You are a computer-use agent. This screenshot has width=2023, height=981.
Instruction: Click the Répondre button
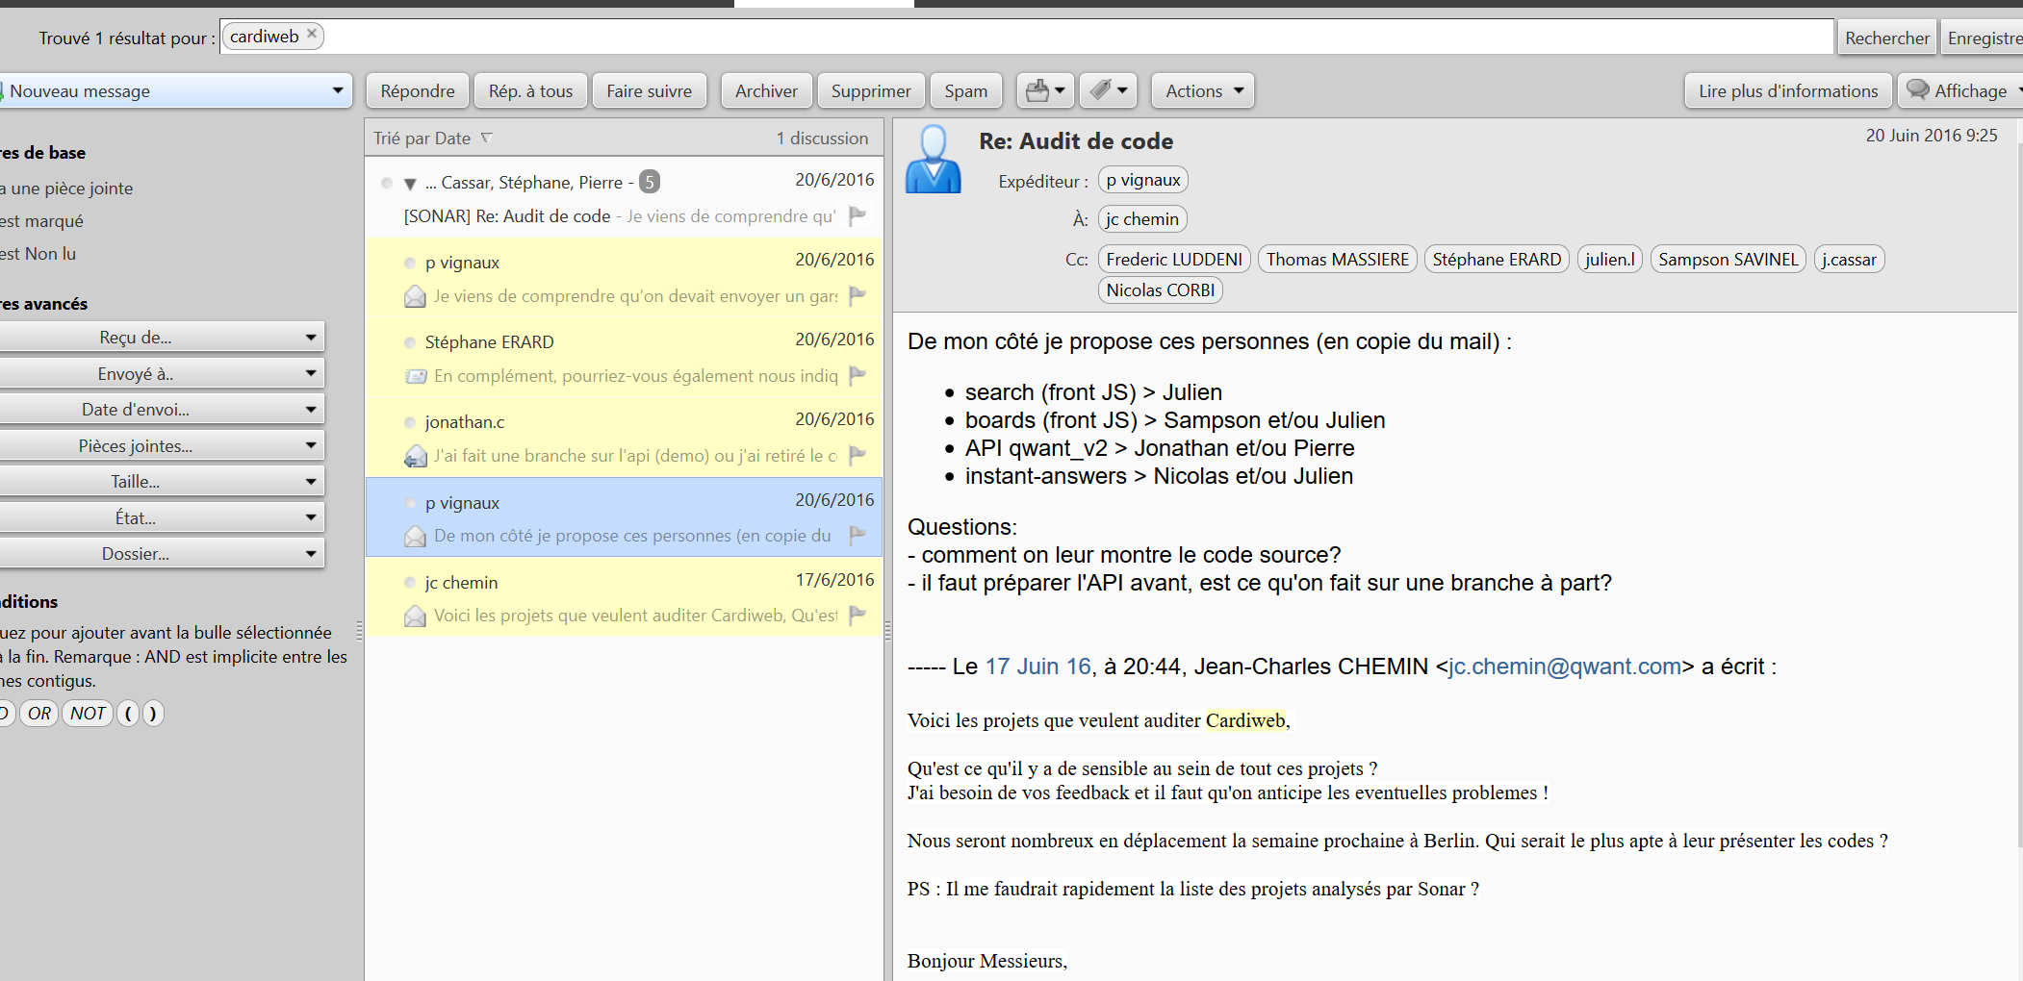point(418,90)
